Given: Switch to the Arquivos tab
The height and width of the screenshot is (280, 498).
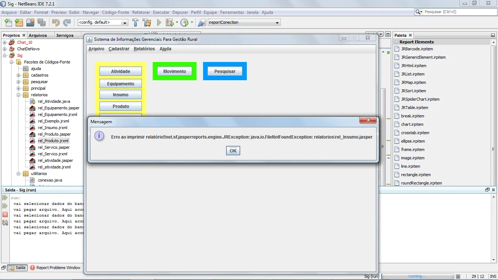Looking at the screenshot, I should 38,35.
